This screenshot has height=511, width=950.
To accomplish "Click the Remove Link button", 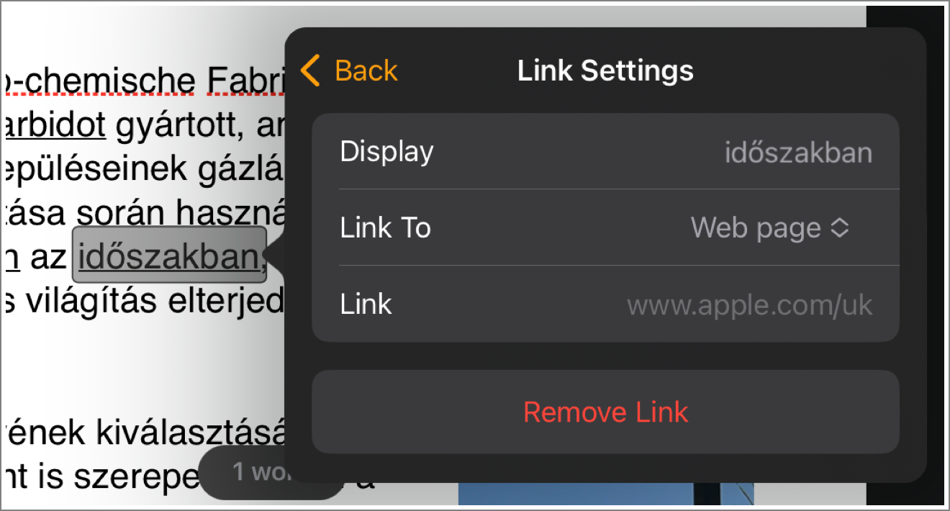I will coord(605,412).
